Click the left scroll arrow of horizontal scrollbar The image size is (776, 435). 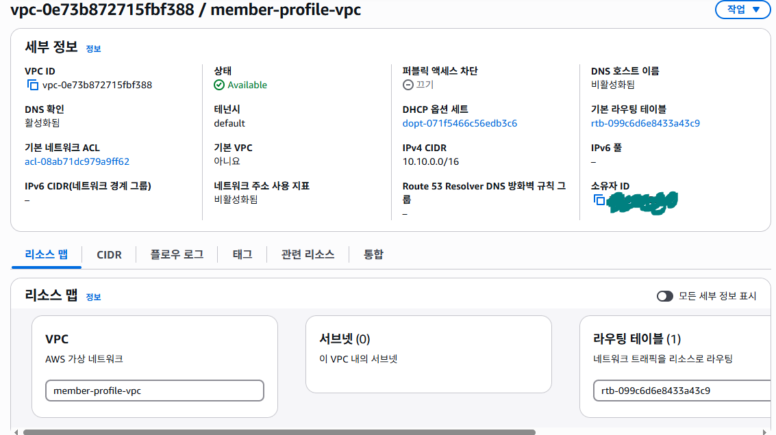pyautogui.click(x=16, y=432)
